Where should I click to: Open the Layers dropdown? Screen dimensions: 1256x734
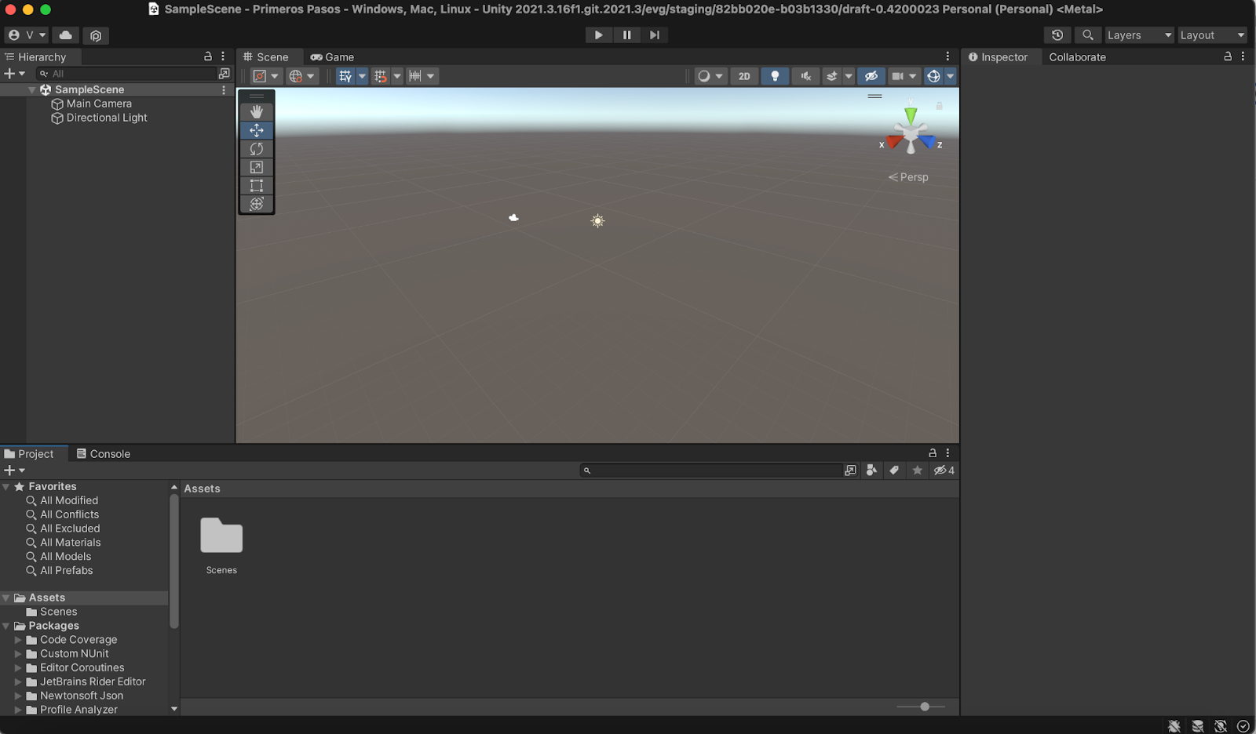1139,35
